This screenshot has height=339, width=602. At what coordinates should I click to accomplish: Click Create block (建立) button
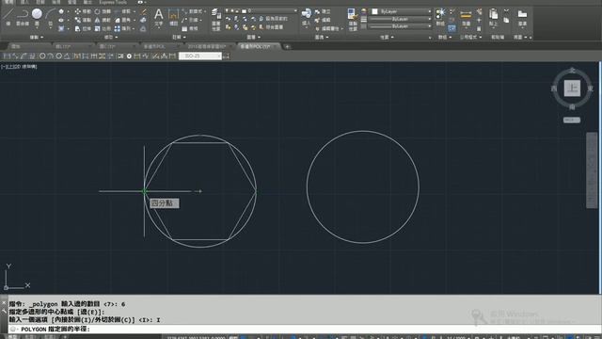(323, 11)
